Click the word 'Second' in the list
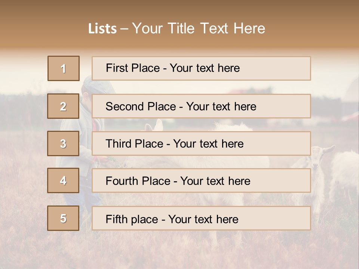The width and height of the screenshot is (359, 269). click(125, 106)
